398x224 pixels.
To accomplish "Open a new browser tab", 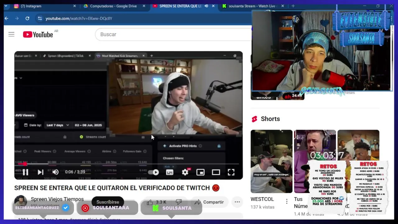I will pos(293,6).
